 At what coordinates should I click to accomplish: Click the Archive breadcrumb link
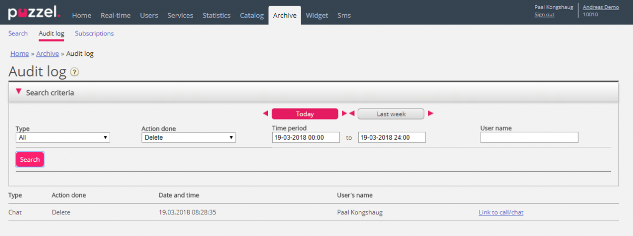pos(47,54)
